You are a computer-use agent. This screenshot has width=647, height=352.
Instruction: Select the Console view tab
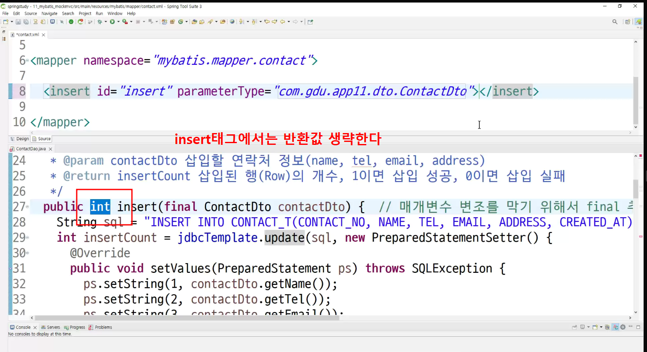tap(23, 327)
